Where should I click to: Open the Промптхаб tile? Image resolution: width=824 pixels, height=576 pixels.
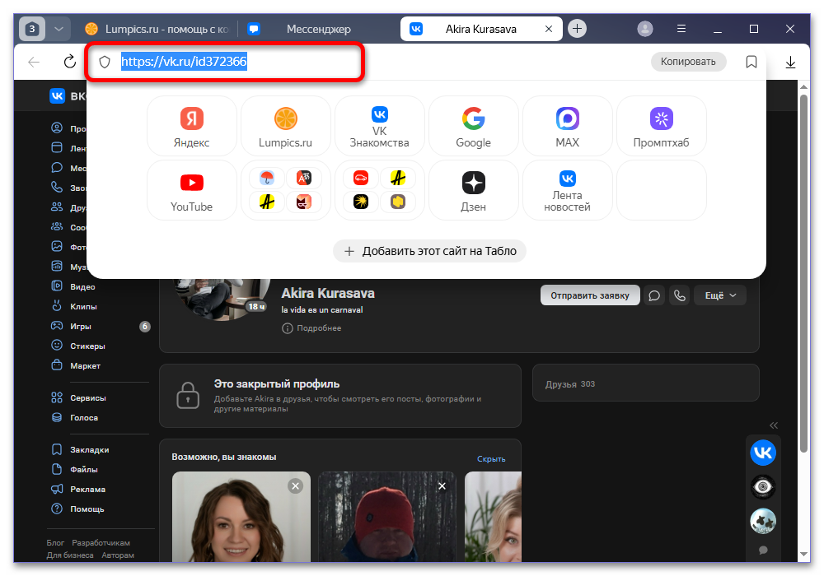click(x=661, y=126)
